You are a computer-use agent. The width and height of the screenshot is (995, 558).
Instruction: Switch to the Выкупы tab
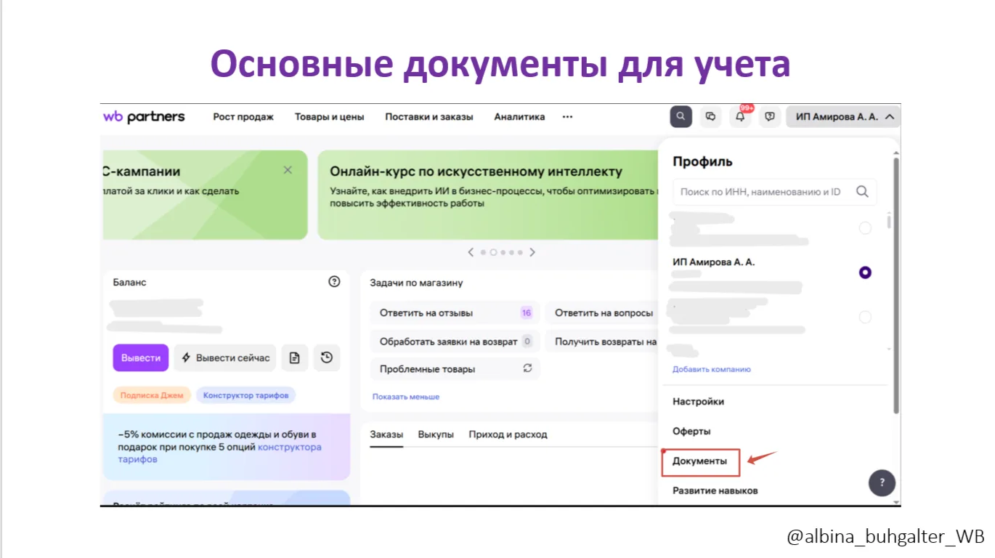click(436, 434)
